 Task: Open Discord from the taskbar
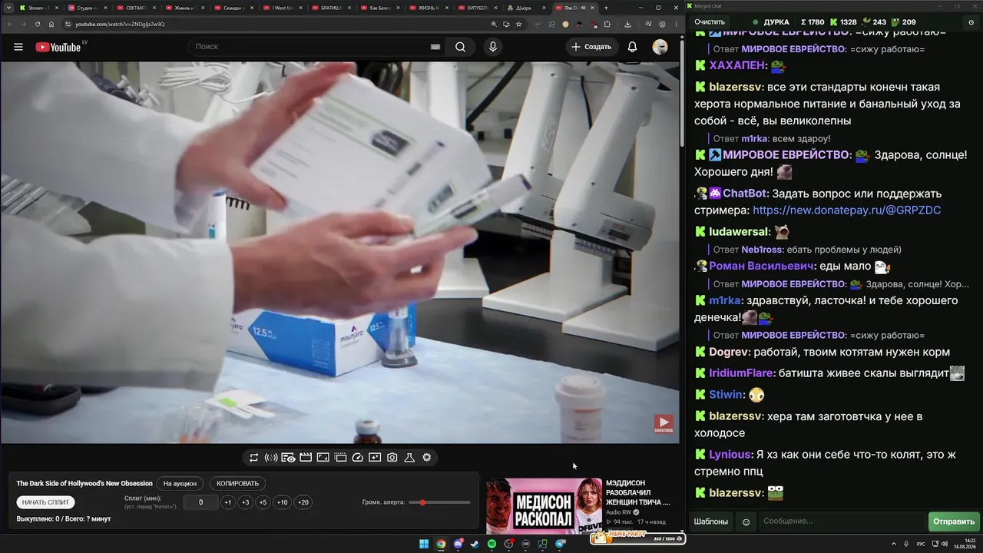pyautogui.click(x=458, y=545)
